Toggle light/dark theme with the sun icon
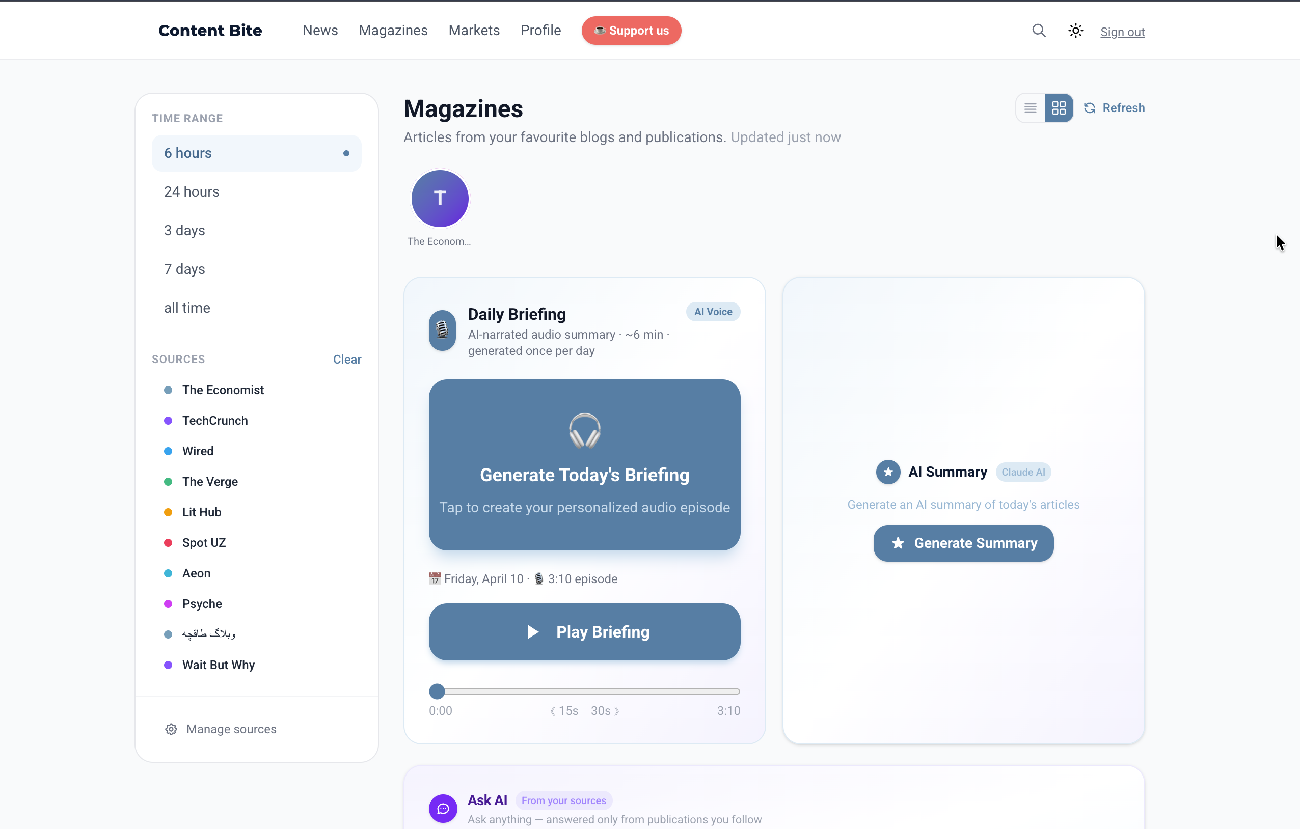 1075,31
